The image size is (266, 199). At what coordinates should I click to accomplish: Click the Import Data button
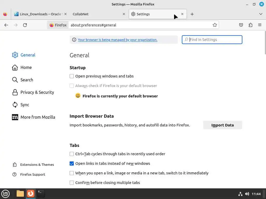point(222,125)
